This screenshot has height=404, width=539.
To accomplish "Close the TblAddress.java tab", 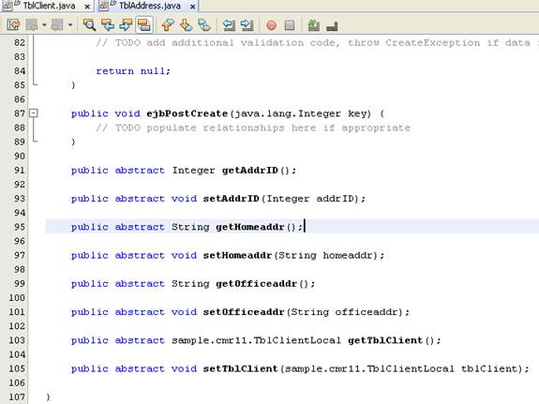I will coord(193,7).
